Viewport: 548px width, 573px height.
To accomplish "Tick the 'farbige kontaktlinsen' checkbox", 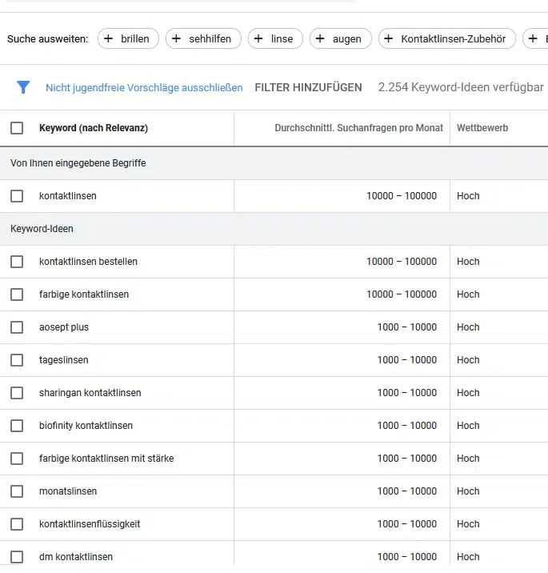I will [x=17, y=295].
